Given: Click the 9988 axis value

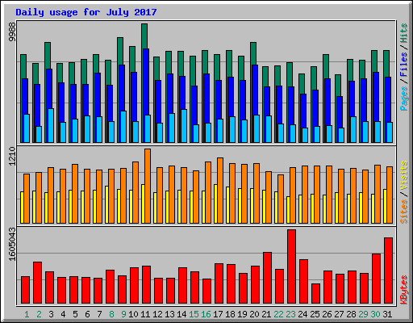Looking at the screenshot, I should coord(12,31).
